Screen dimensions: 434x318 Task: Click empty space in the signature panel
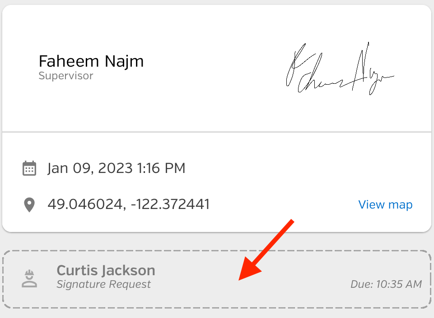coord(216,25)
